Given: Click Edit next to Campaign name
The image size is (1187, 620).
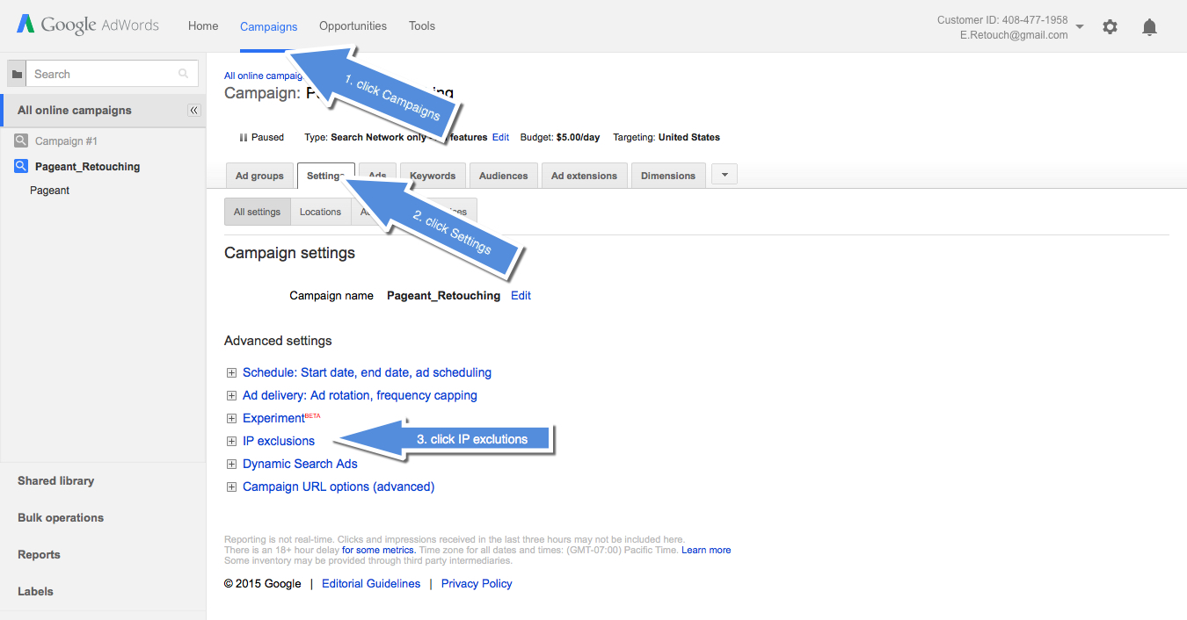Looking at the screenshot, I should tap(521, 296).
